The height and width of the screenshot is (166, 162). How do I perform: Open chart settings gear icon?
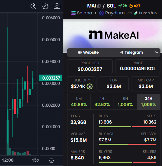click(x=45, y=6)
